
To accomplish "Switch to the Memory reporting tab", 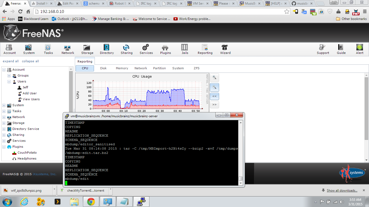I will click(122, 68).
